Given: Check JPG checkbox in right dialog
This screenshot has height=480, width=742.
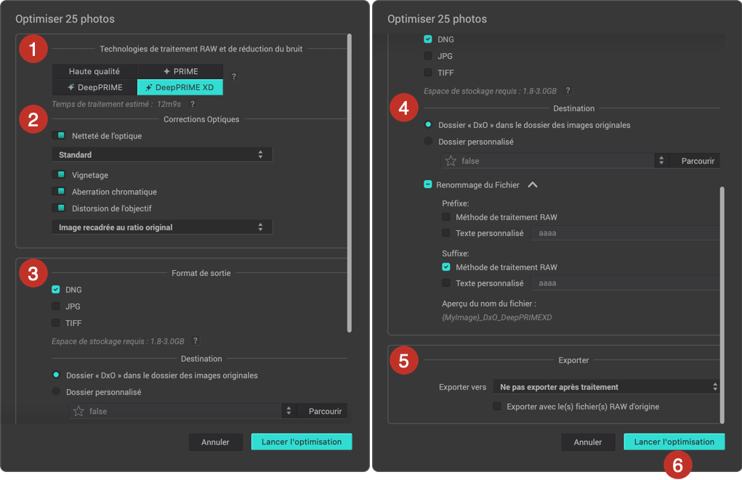Looking at the screenshot, I should 428,56.
